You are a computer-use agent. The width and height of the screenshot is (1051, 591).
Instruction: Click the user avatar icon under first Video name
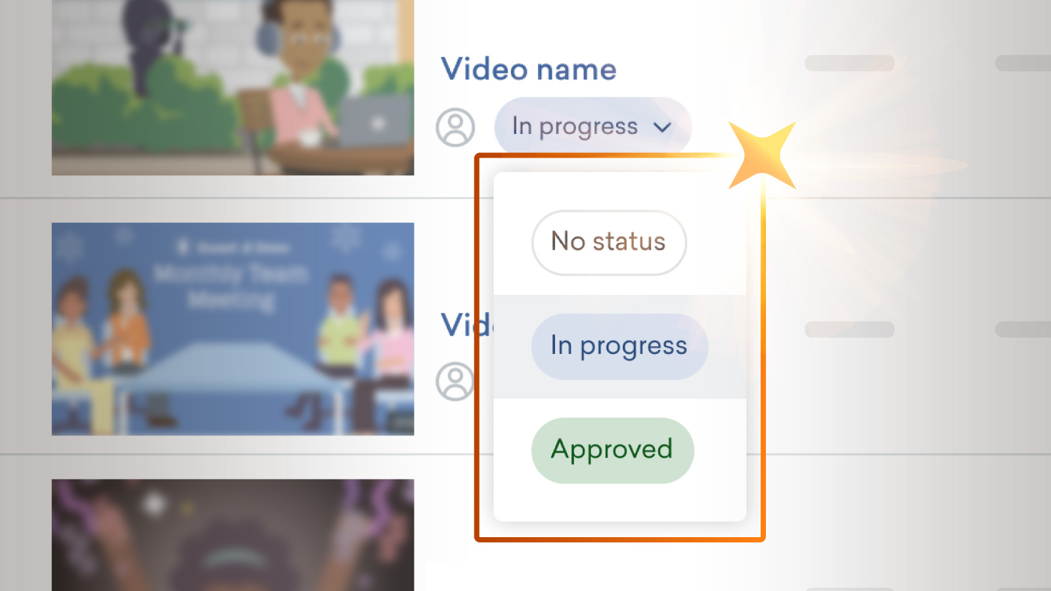(x=455, y=127)
